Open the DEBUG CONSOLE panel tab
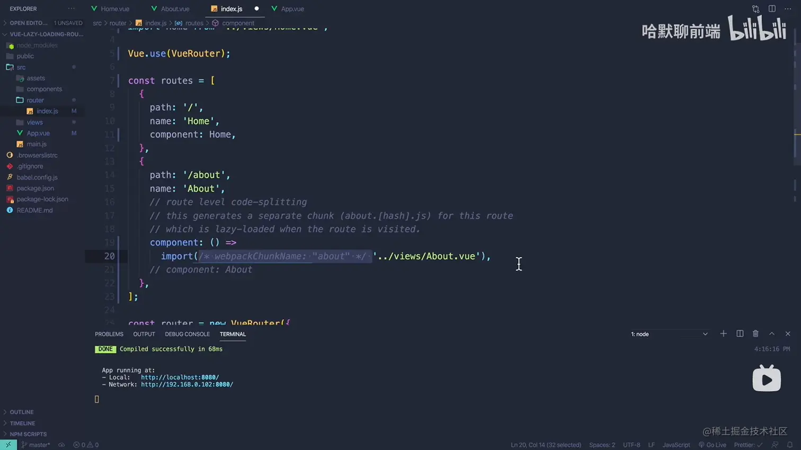This screenshot has width=801, height=450. pos(187,334)
